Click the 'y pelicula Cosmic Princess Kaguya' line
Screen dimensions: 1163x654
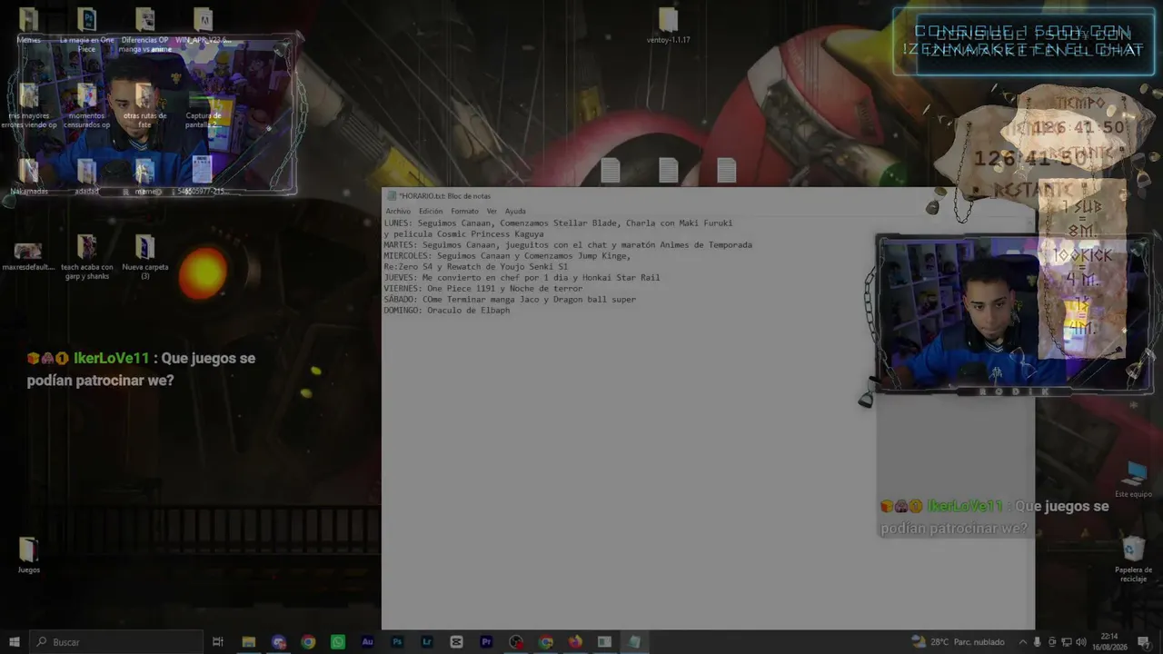point(463,234)
